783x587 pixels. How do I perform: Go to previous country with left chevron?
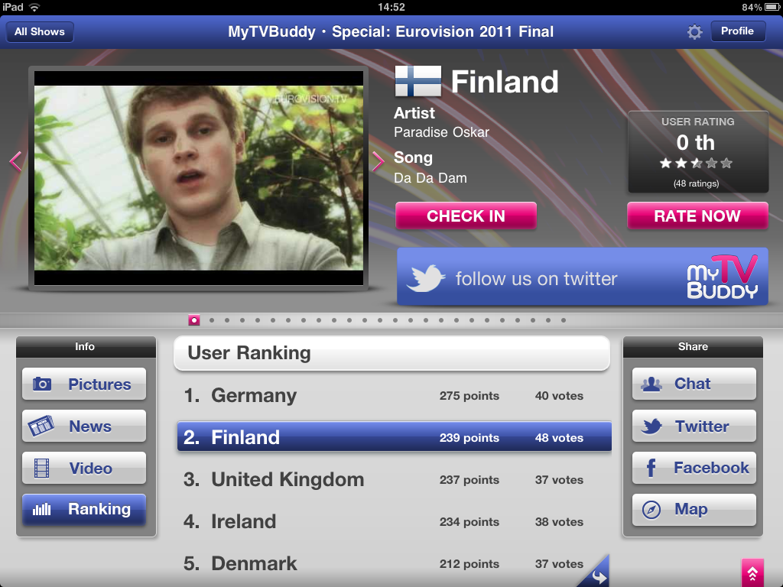(15, 161)
